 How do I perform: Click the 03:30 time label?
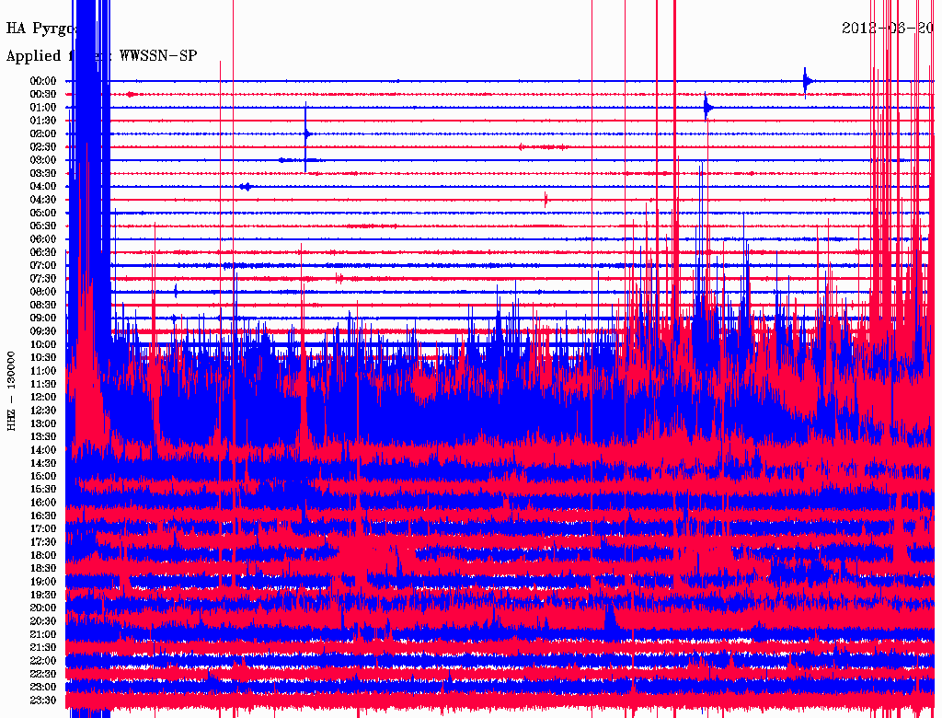coord(43,174)
